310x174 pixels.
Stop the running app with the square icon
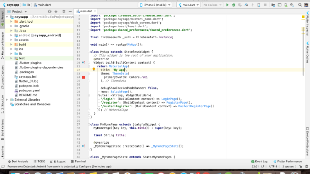pos(265,5)
